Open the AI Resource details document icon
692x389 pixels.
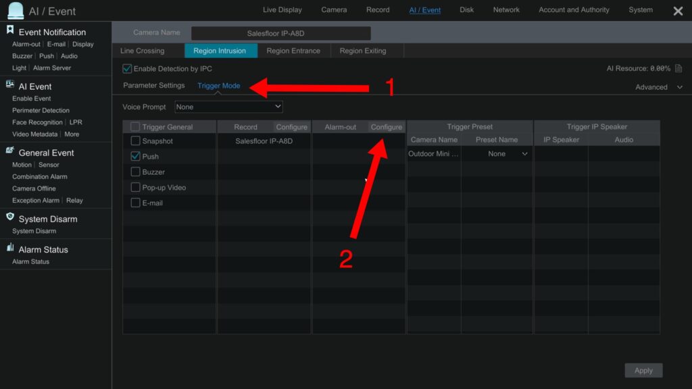pos(678,68)
